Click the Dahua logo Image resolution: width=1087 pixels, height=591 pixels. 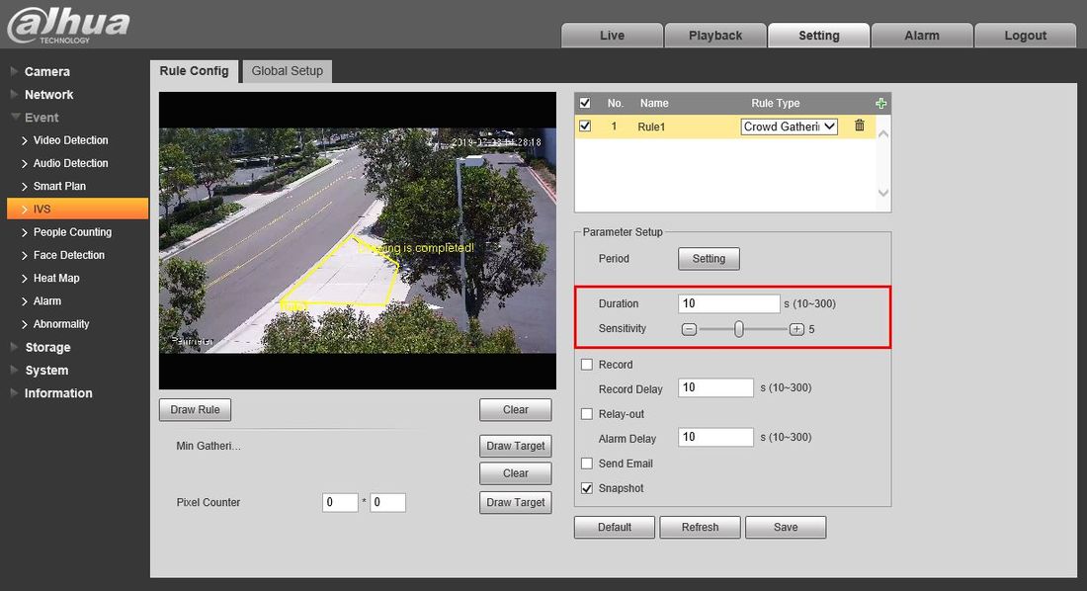(x=68, y=24)
